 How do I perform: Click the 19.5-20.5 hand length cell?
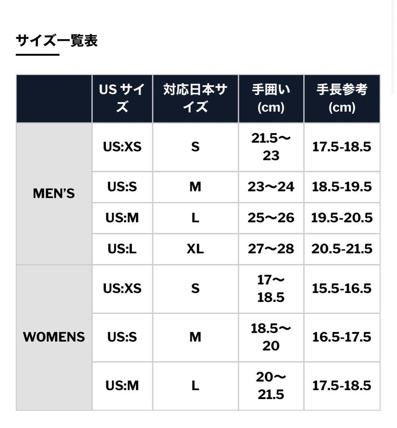[342, 218]
